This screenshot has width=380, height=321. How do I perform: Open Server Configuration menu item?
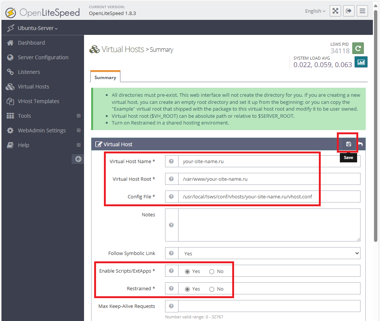[x=43, y=57]
